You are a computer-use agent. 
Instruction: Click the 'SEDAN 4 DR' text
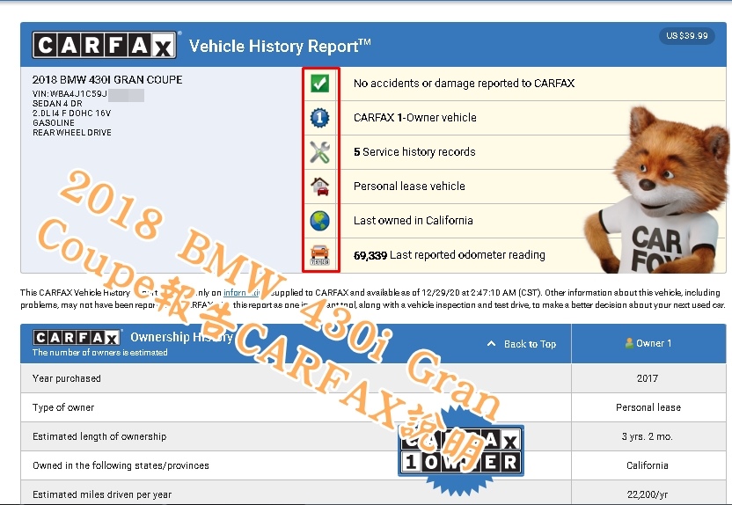(x=57, y=104)
